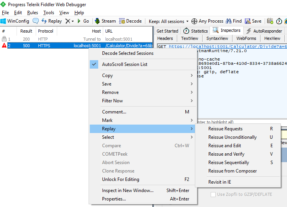The width and height of the screenshot is (287, 207).
Task: Click the Replay submenu entry
Action: 143,128
